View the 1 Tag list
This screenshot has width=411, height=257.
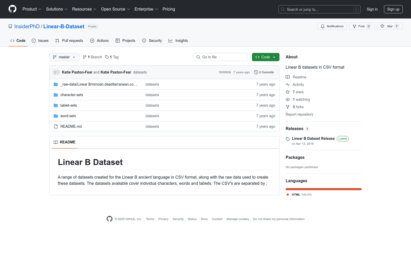pyautogui.click(x=112, y=57)
